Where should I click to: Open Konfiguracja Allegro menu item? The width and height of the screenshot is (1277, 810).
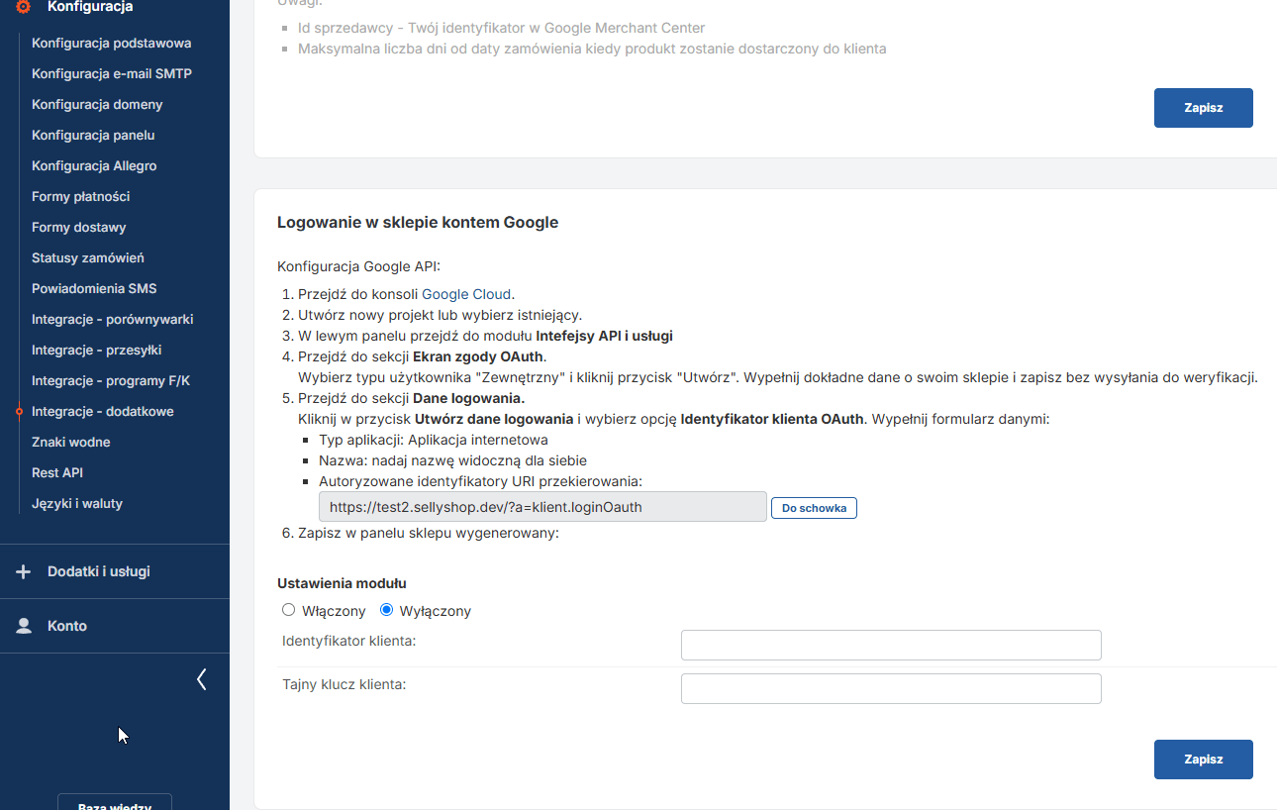[94, 166]
